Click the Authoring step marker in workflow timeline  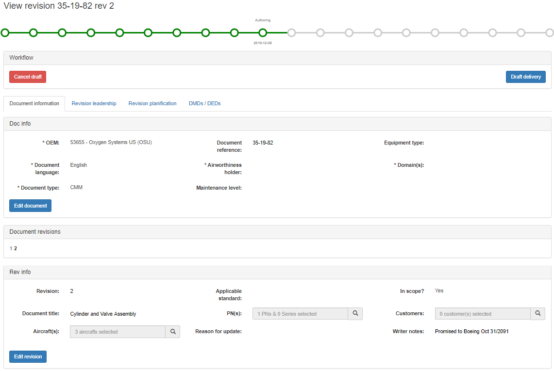[x=263, y=33]
